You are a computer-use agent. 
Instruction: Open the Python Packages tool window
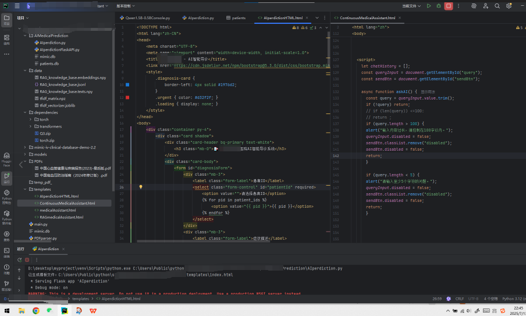(7, 218)
